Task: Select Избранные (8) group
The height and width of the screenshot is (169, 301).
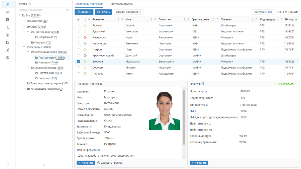Action: (x=46, y=37)
